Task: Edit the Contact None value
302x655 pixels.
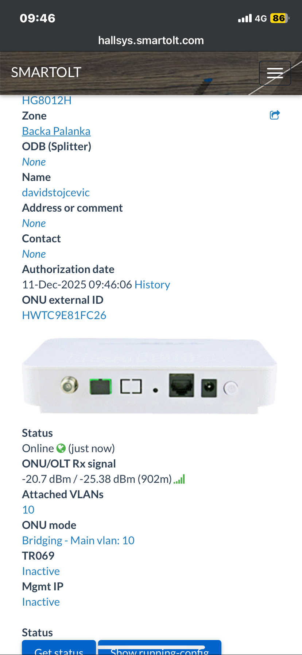Action: click(34, 254)
